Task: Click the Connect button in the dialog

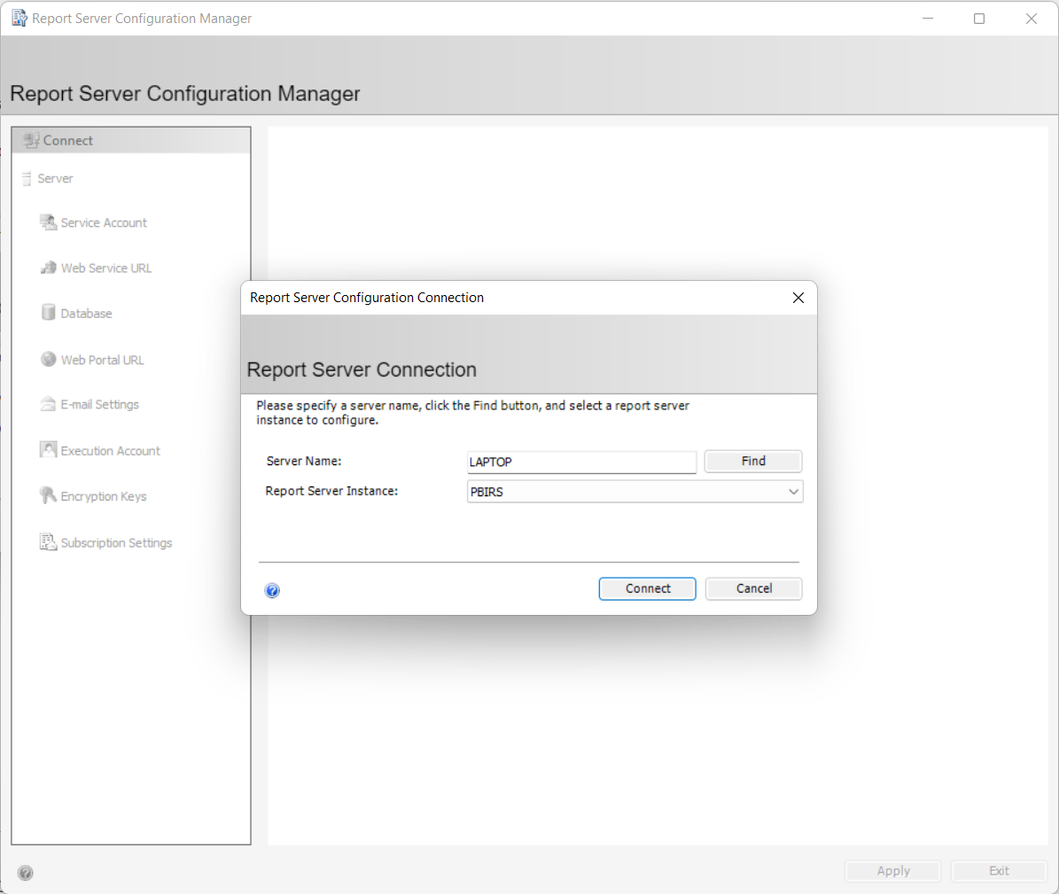Action: [647, 588]
